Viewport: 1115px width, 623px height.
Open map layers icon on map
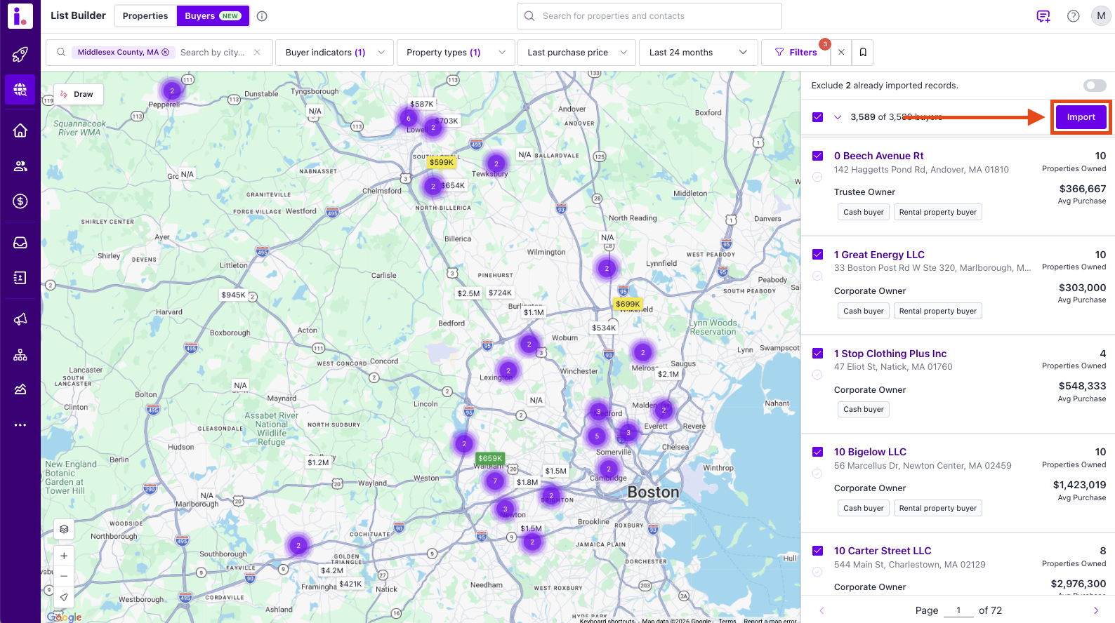click(x=64, y=529)
